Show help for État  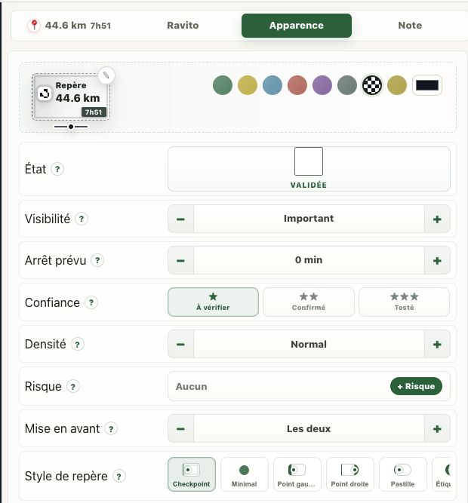(57, 169)
